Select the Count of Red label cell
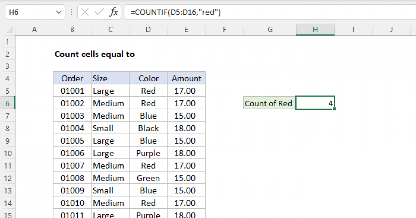Viewport: 416px width, 218px height. click(x=269, y=103)
